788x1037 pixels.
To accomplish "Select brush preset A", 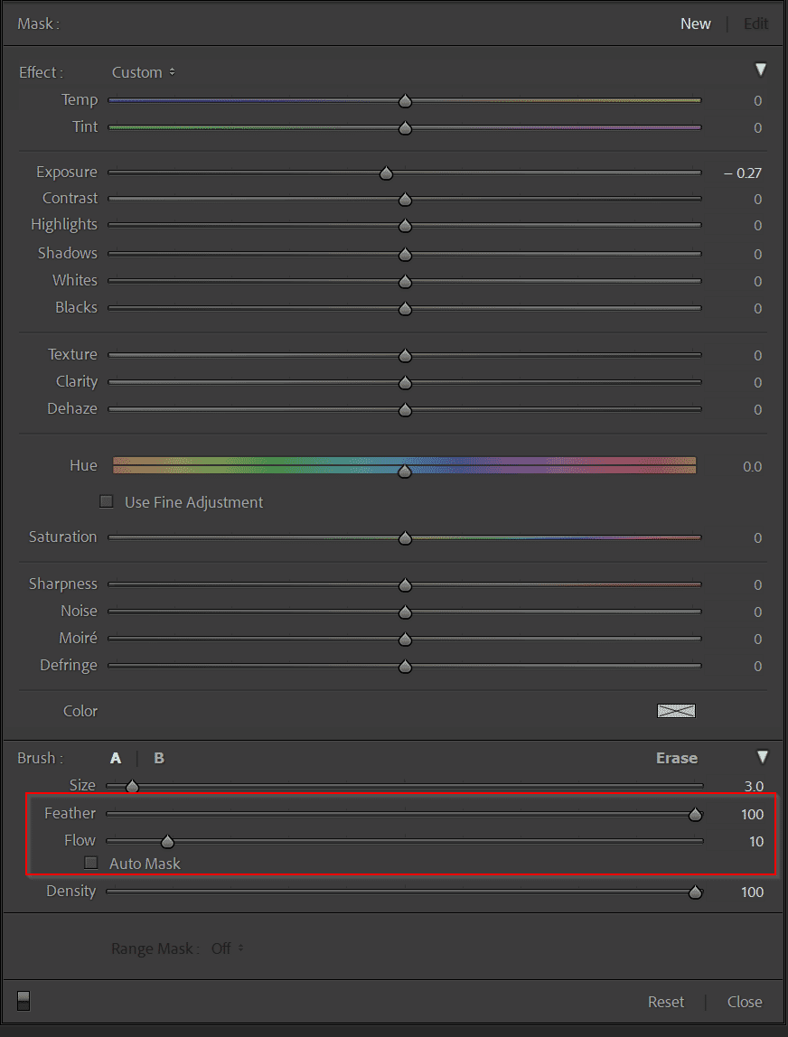I will pos(116,758).
